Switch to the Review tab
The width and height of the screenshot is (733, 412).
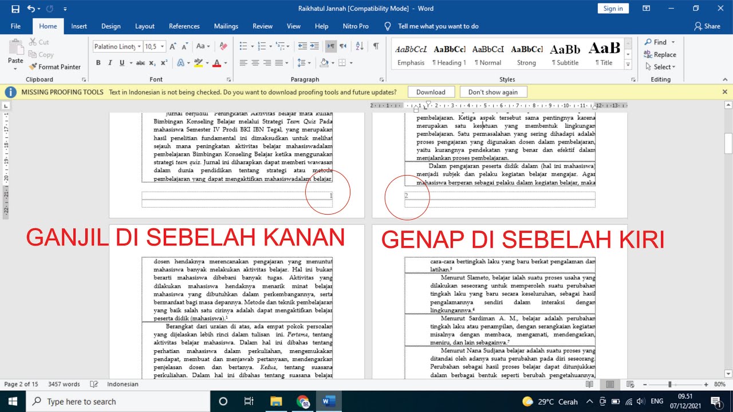tap(262, 26)
